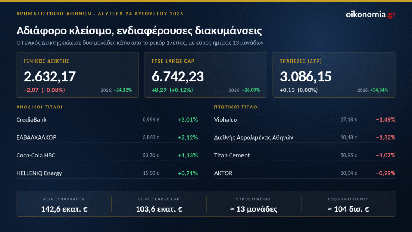This screenshot has width=412, height=232.
Task: Click the value 3.086,15
Action: pyautogui.click(x=306, y=76)
